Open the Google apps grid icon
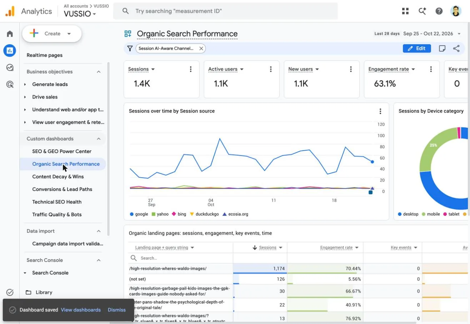Screen dimensions: 470x324 click(405, 11)
